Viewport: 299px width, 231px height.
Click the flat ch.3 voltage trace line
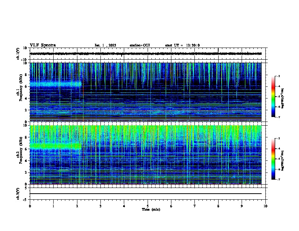click(146, 194)
